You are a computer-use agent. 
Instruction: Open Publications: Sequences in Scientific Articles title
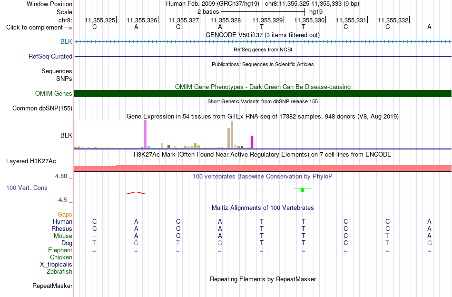coord(263,64)
